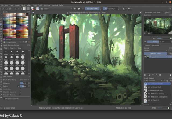Open the Normal layer blending mode dropdown
The width and height of the screenshot is (172, 119).
pos(155,50)
